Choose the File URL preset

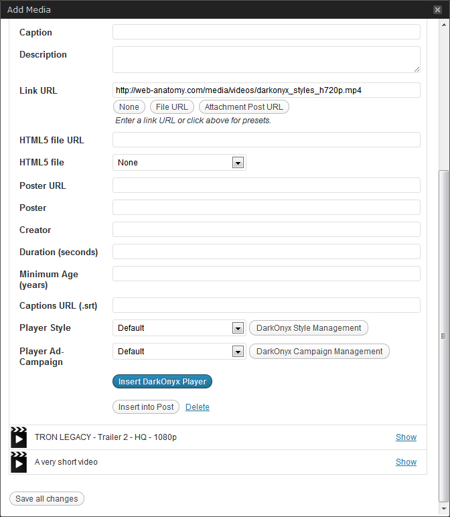tap(171, 107)
